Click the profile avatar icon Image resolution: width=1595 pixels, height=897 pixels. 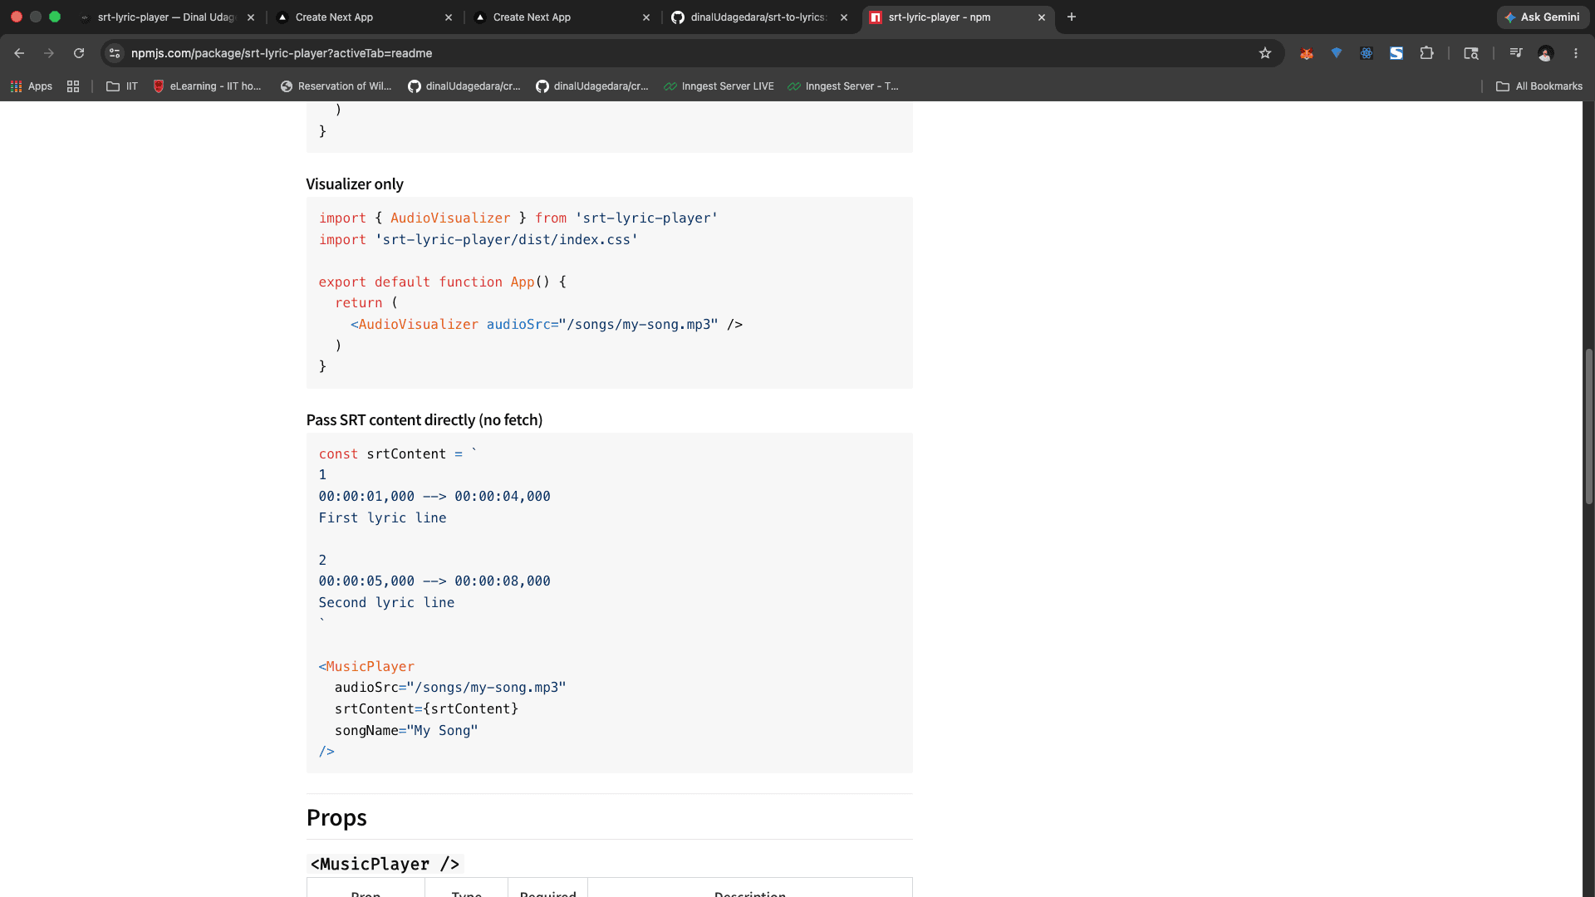1545,53
